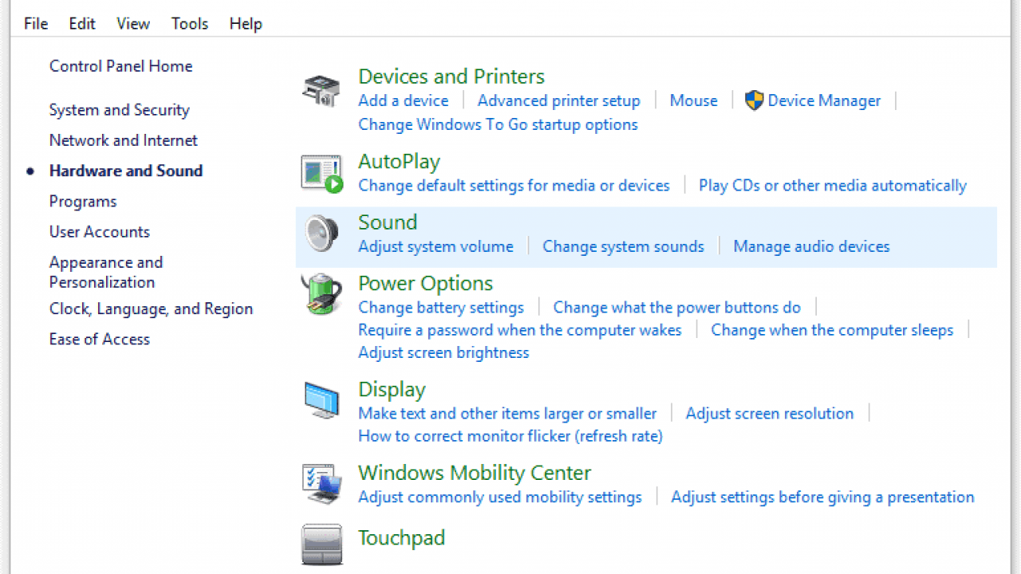The width and height of the screenshot is (1021, 574).
Task: Click Adjust screen resolution link
Action: click(x=770, y=414)
